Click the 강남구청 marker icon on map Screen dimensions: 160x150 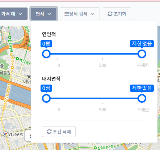[x=5, y=134]
